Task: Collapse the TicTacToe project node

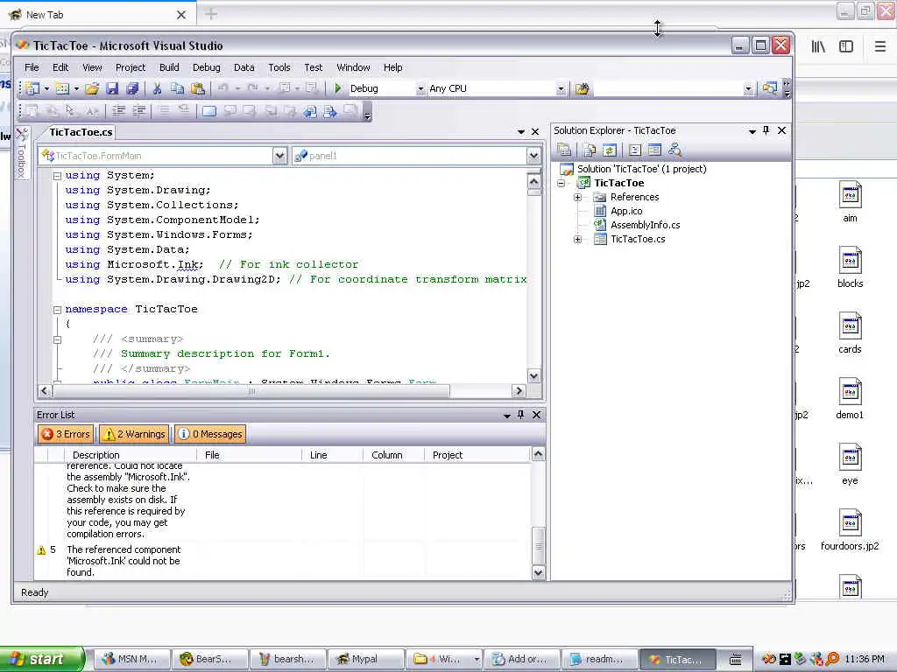Action: tap(562, 184)
